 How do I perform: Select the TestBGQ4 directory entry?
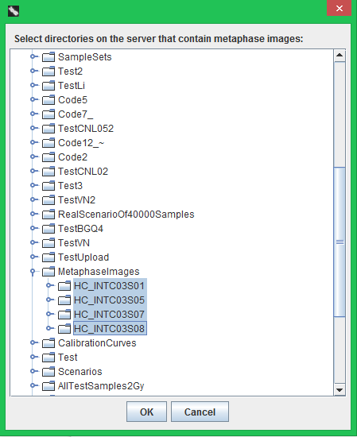[80, 229]
